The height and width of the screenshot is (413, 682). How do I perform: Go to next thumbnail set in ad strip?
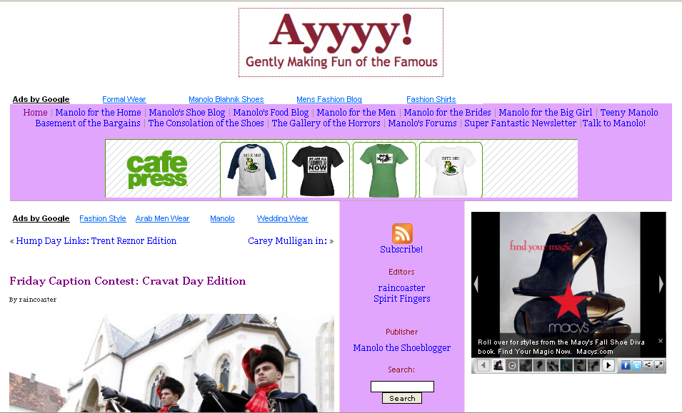608,365
